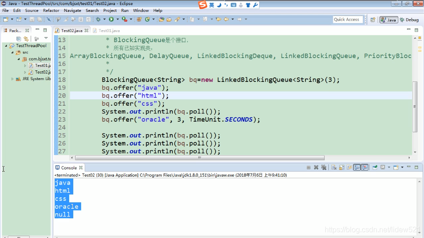The height and width of the screenshot is (238, 424).
Task: Click the Sogou skin shirt icon
Action: click(x=248, y=5)
